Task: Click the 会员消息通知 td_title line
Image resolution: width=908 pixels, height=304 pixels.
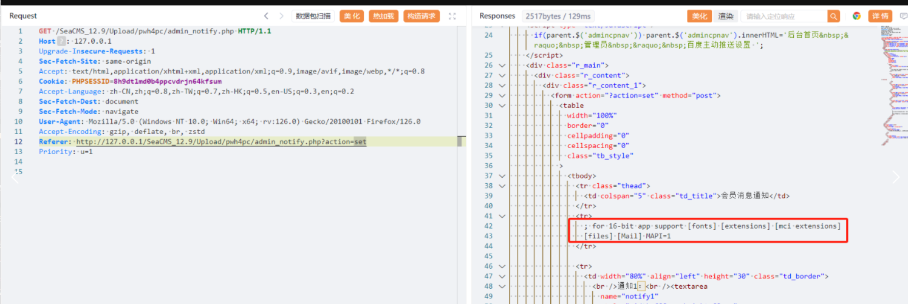Action: (x=686, y=196)
